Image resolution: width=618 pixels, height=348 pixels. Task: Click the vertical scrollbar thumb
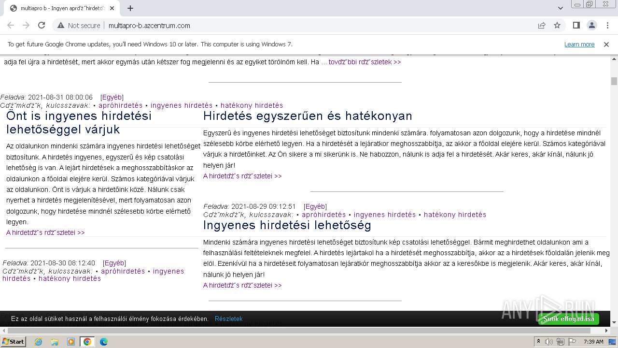point(614,81)
